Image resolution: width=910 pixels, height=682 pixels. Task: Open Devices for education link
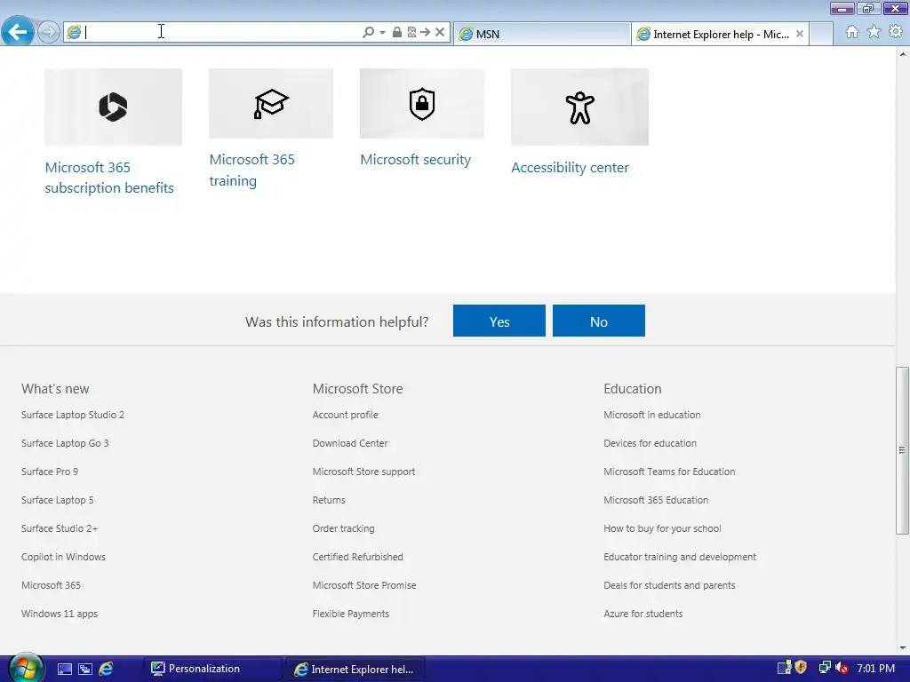[x=650, y=443]
